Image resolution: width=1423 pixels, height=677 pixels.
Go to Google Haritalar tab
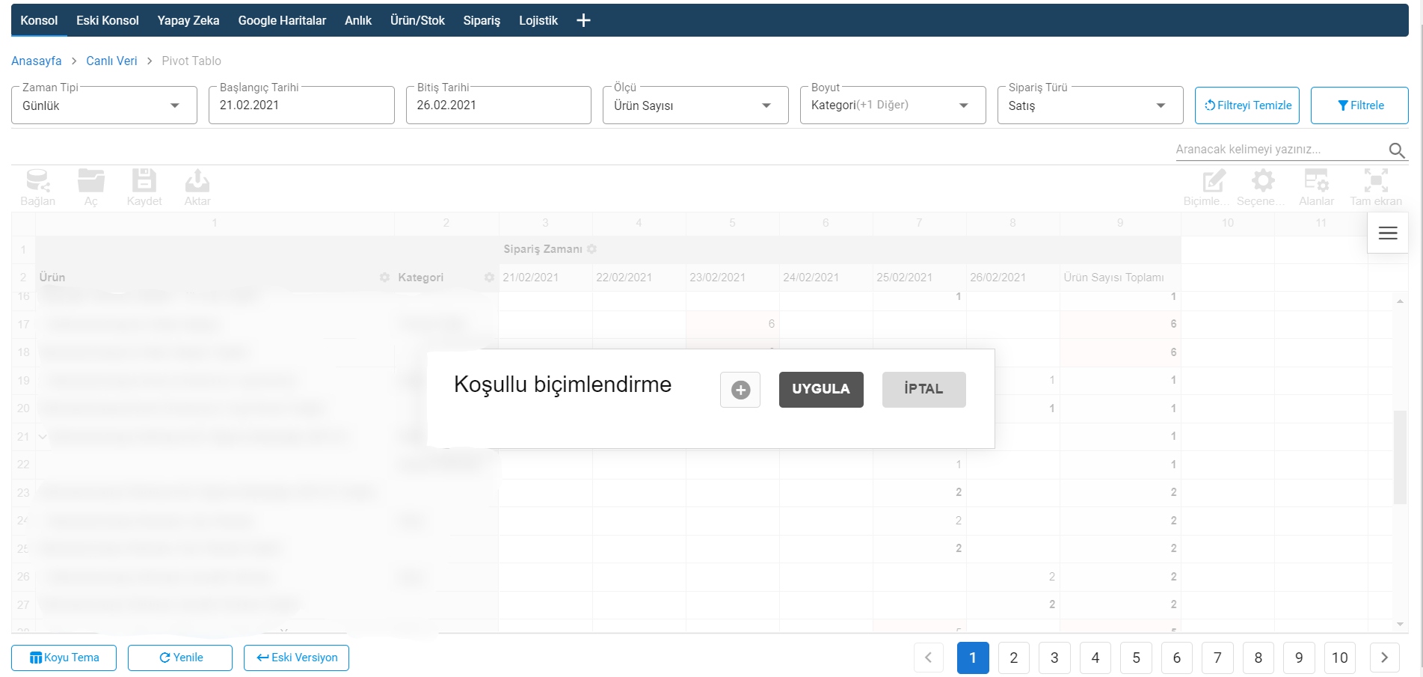click(282, 21)
